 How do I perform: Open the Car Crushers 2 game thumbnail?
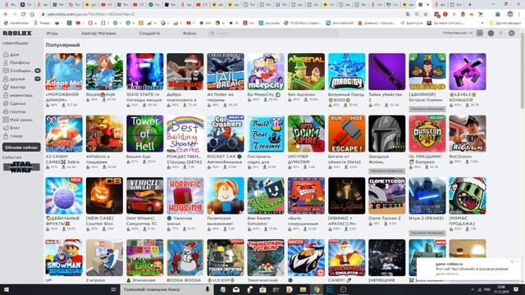[x=226, y=134]
